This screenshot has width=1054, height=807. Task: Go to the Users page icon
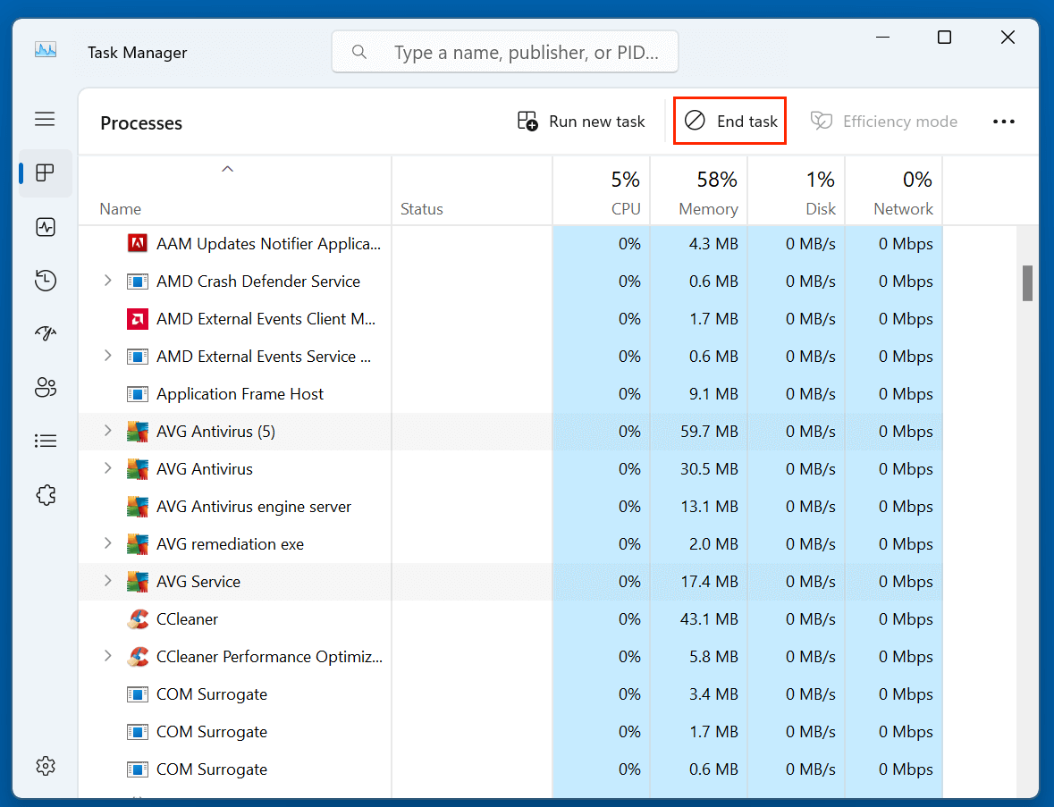coord(46,387)
